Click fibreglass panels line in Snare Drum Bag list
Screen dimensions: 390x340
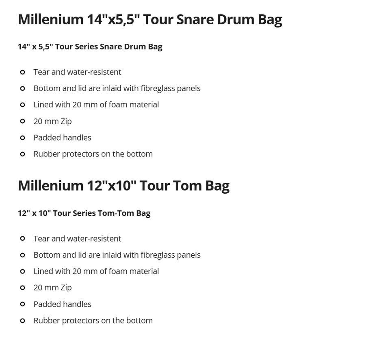point(117,88)
